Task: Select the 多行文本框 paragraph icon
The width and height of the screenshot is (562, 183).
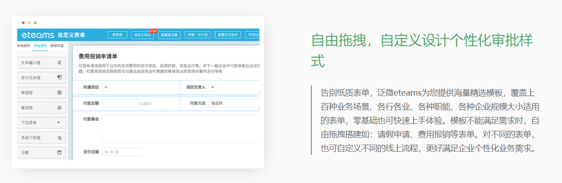Action: [x=59, y=77]
